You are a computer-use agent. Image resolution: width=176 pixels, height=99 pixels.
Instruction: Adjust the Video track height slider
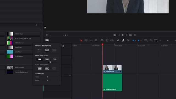point(48,77)
